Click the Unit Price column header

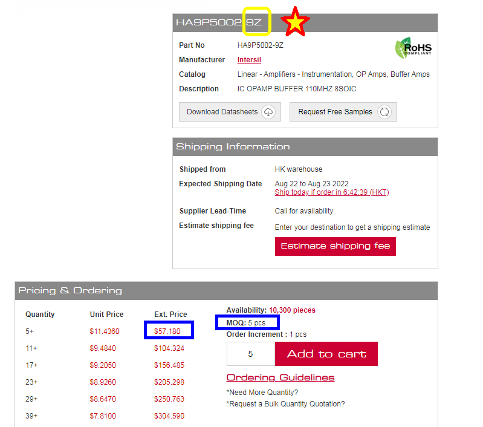(x=106, y=315)
